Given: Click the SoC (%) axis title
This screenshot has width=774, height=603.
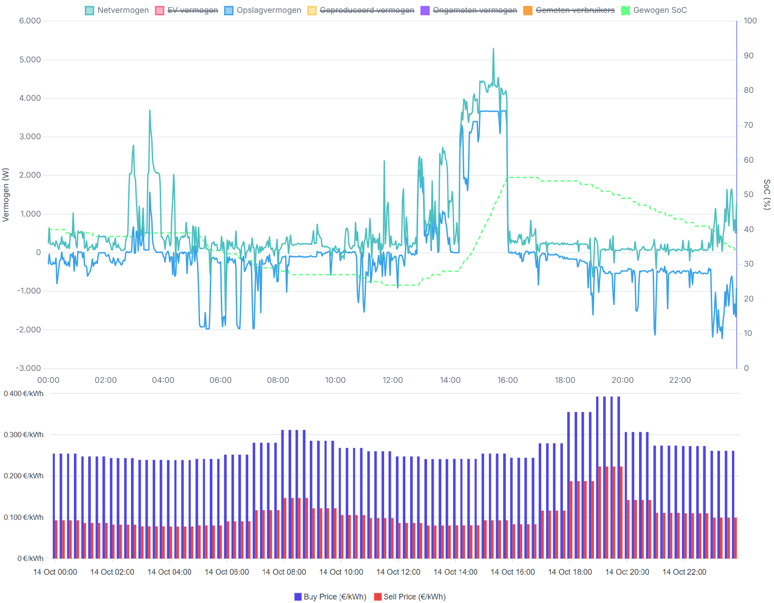Looking at the screenshot, I should click(767, 195).
